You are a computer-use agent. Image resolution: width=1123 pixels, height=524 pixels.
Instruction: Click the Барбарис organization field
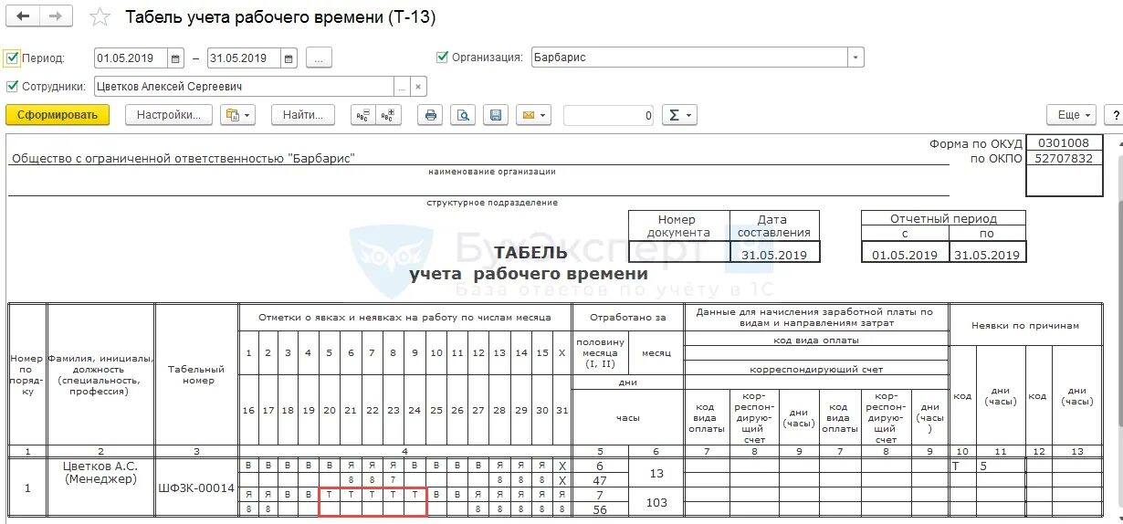tap(688, 58)
